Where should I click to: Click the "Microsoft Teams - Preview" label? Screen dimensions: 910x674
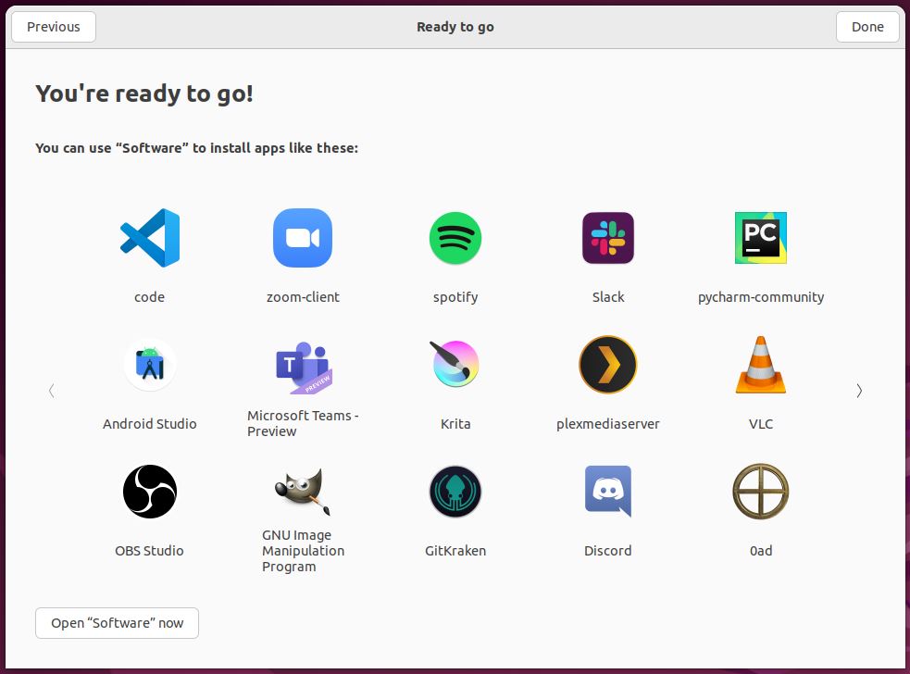click(303, 424)
